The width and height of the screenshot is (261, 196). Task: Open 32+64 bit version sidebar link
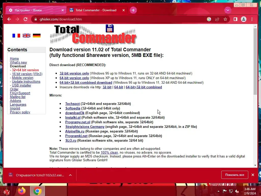click(x=25, y=70)
